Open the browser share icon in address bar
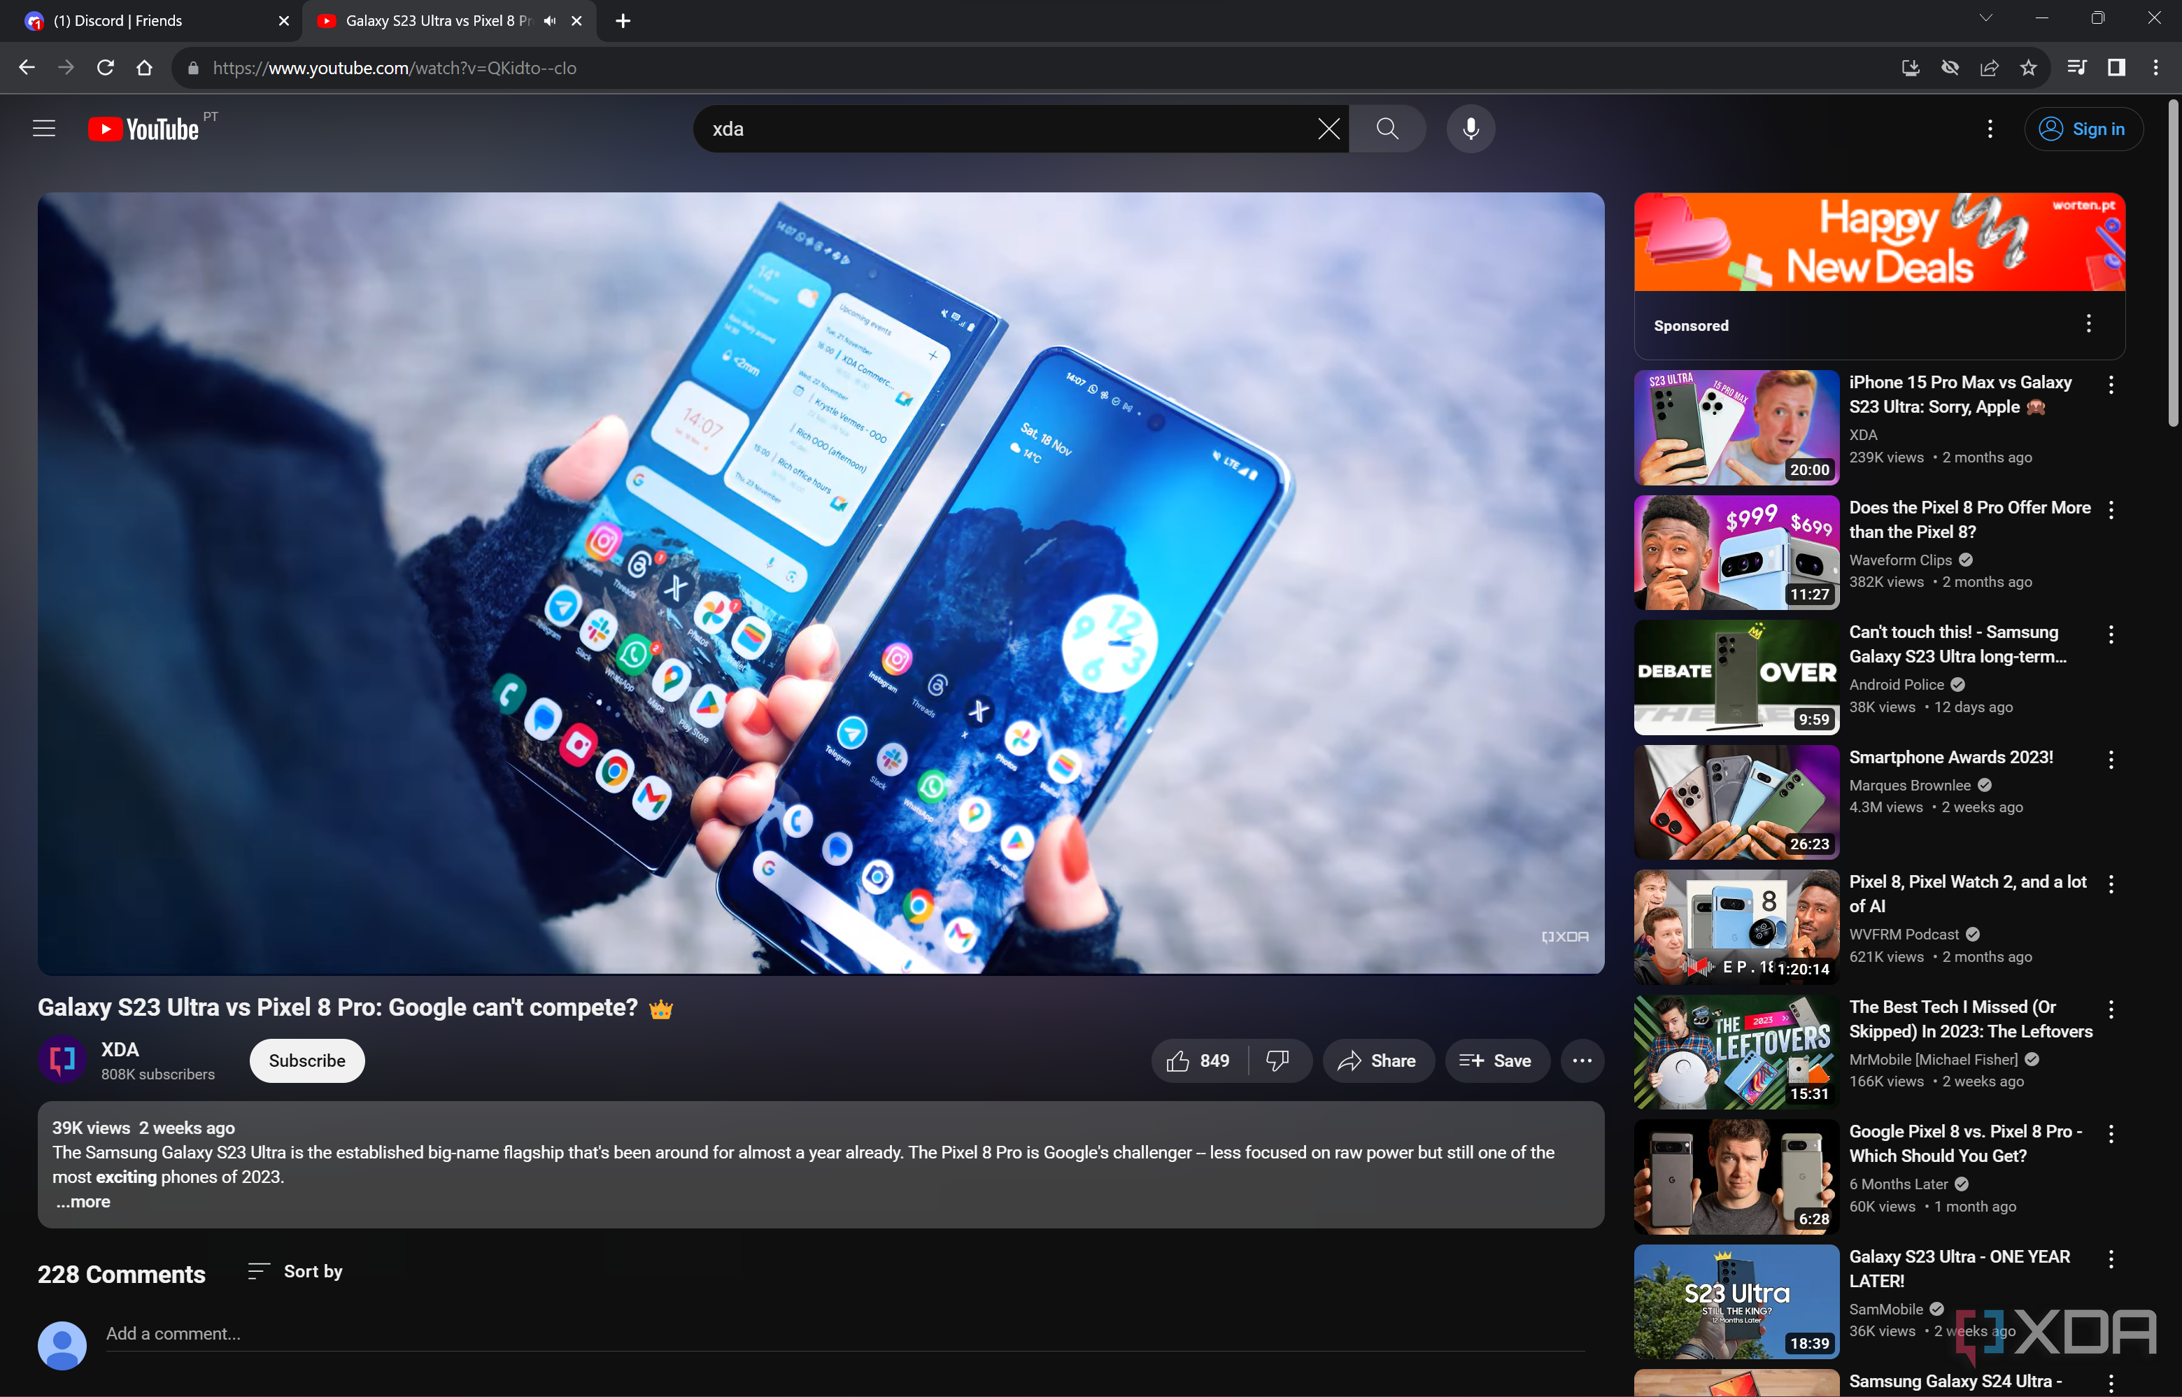This screenshot has height=1397, width=2182. pyautogui.click(x=1990, y=68)
